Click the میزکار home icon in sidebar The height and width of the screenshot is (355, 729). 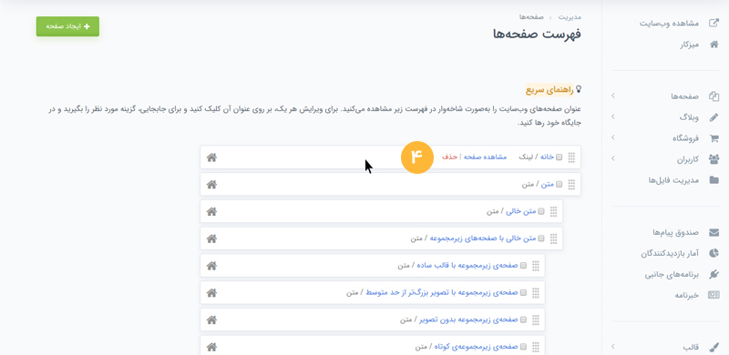714,46
